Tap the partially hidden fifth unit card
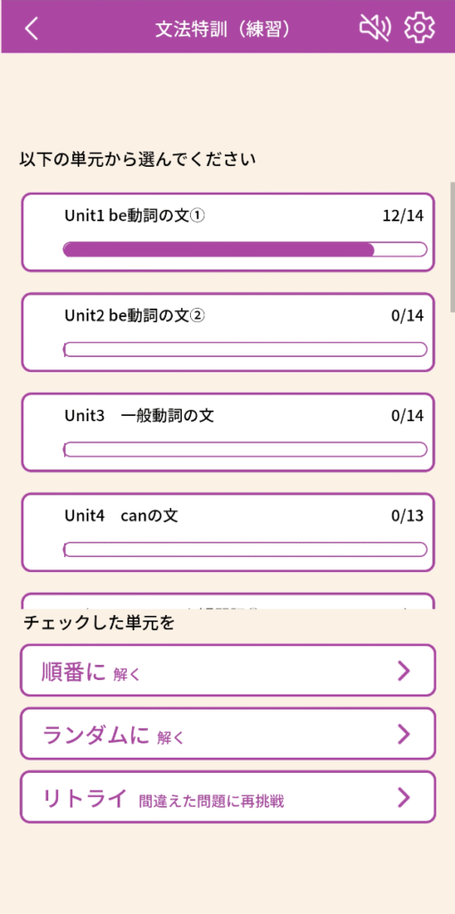Image resolution: width=455 pixels, height=914 pixels. coord(227,602)
